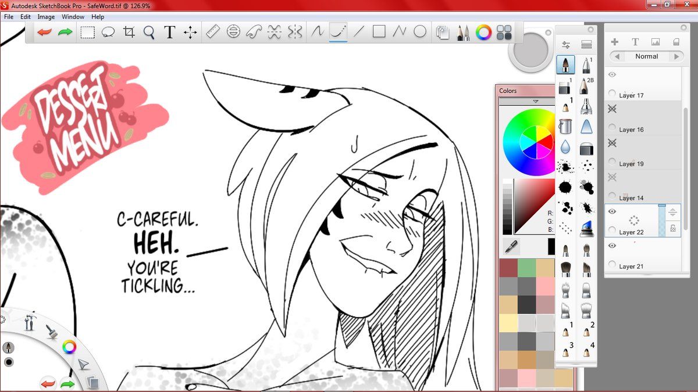Show Layer 19 using its crossed eye

(x=612, y=143)
